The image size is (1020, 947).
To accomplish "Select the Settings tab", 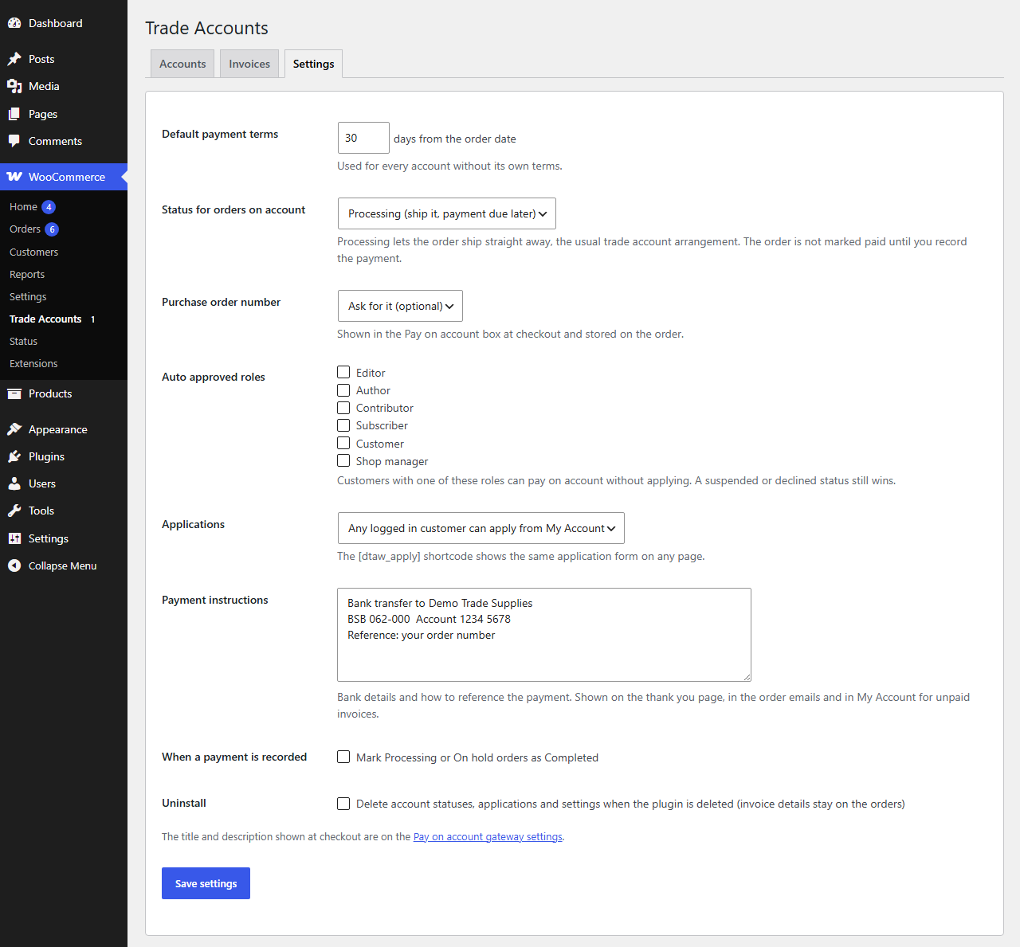I will click(x=313, y=64).
